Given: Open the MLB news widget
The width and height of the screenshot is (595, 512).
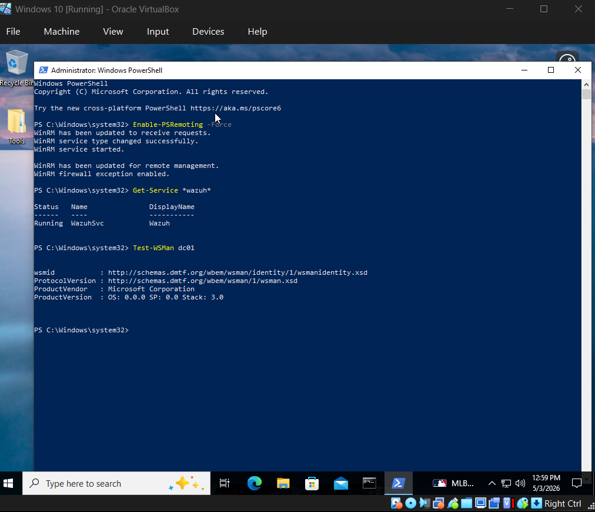Looking at the screenshot, I should point(453,483).
